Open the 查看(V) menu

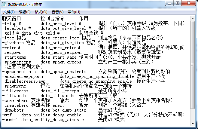[x=58, y=12]
